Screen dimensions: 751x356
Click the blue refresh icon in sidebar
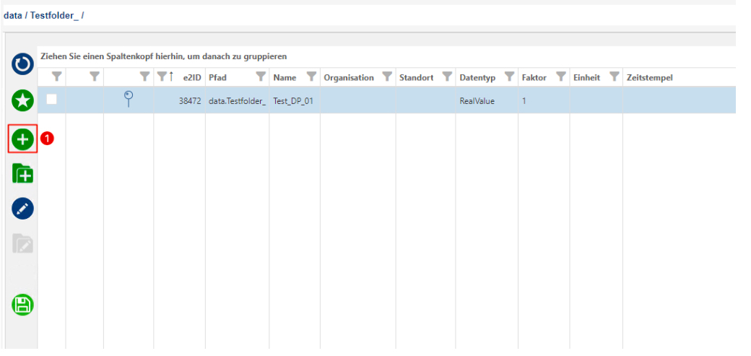22,65
